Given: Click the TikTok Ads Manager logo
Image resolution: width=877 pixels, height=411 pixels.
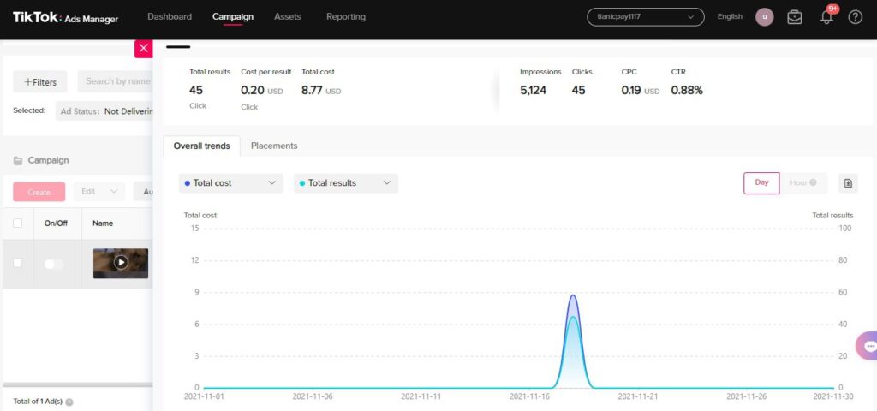Looking at the screenshot, I should tap(65, 18).
